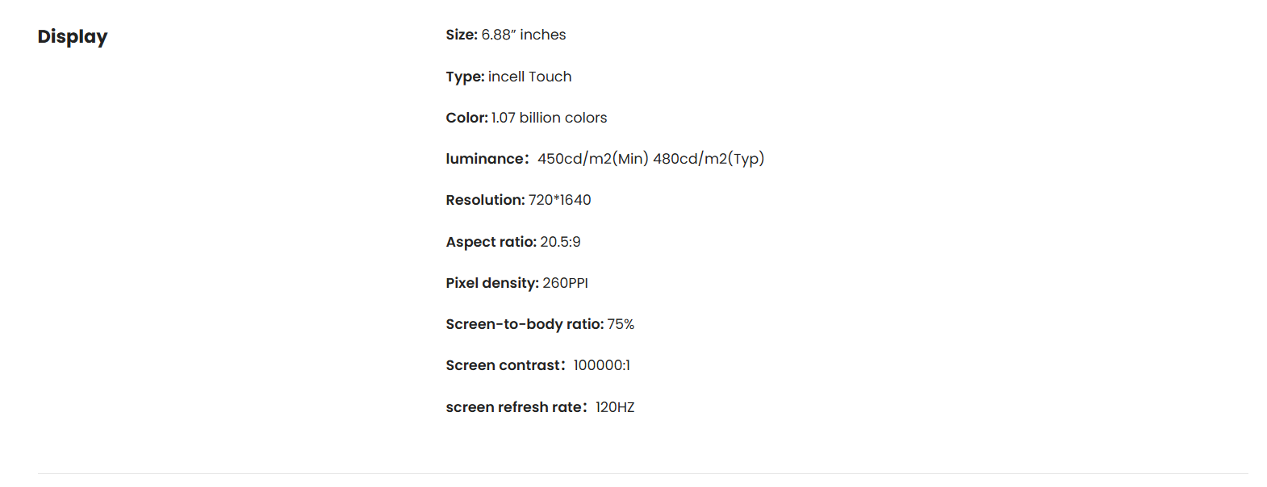
Task: Click the bold Pixel density label
Action: 491,283
